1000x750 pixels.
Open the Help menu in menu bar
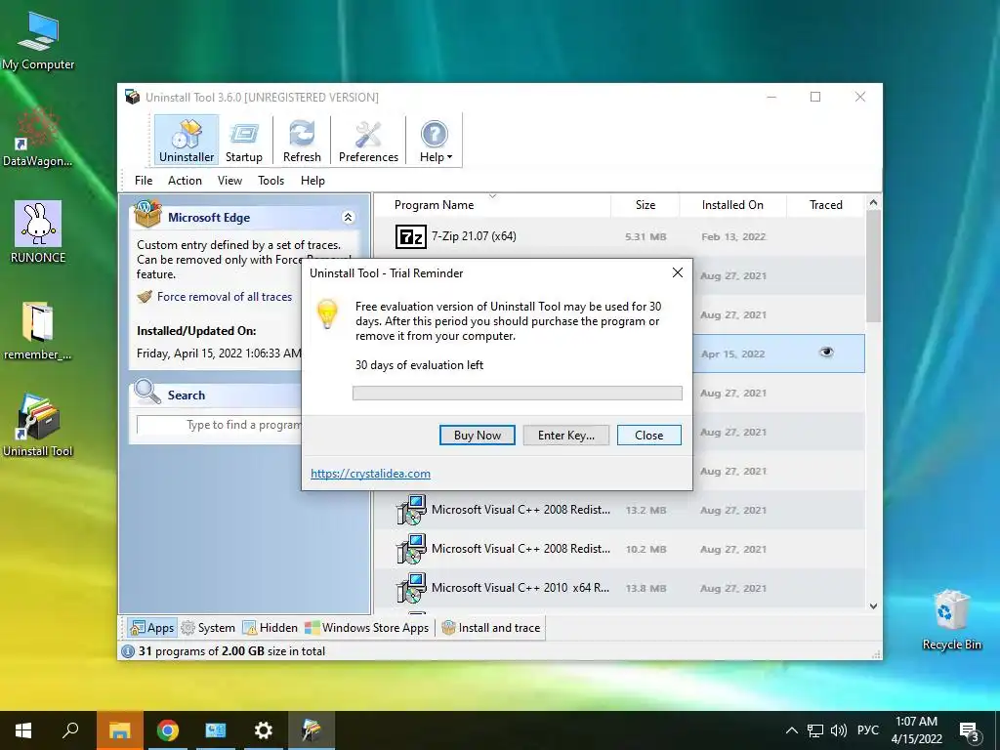tap(312, 181)
